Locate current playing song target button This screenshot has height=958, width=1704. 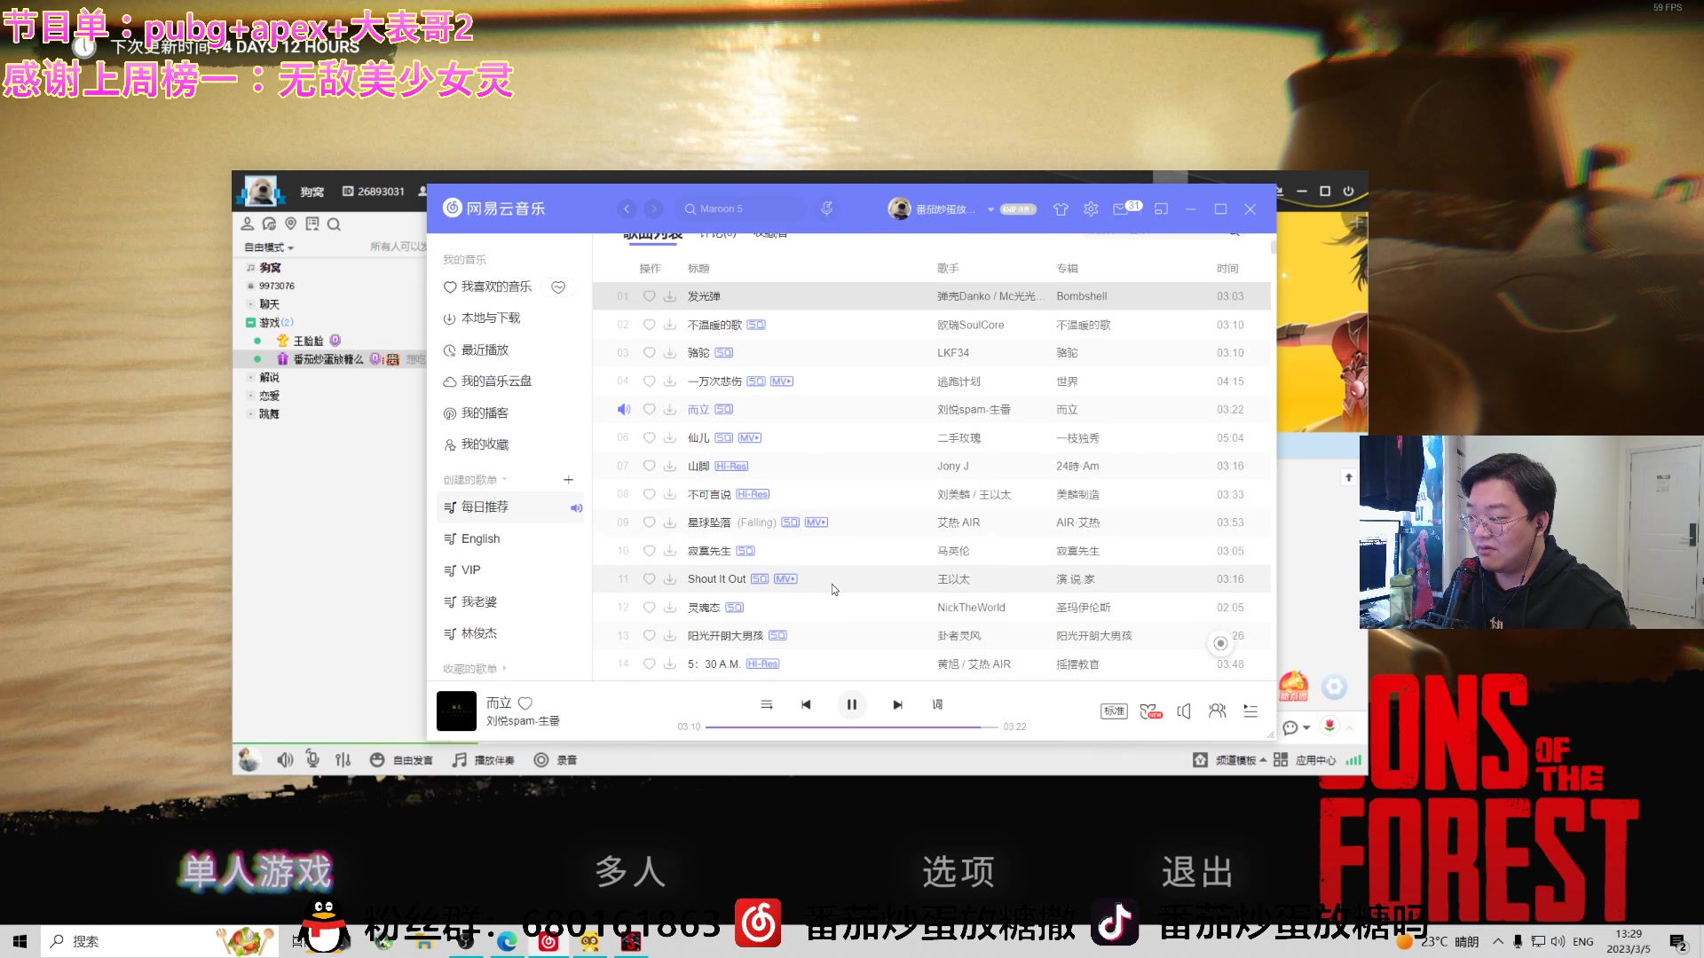(x=1220, y=643)
